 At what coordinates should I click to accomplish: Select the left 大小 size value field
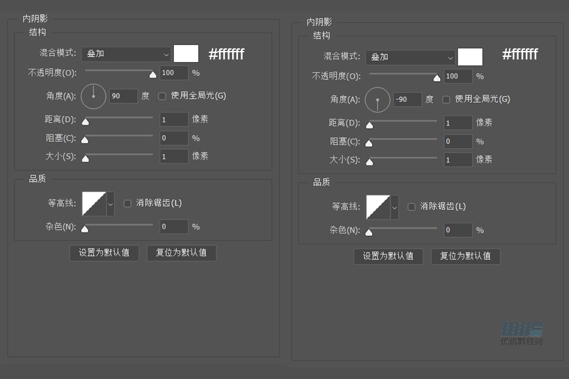pos(173,156)
